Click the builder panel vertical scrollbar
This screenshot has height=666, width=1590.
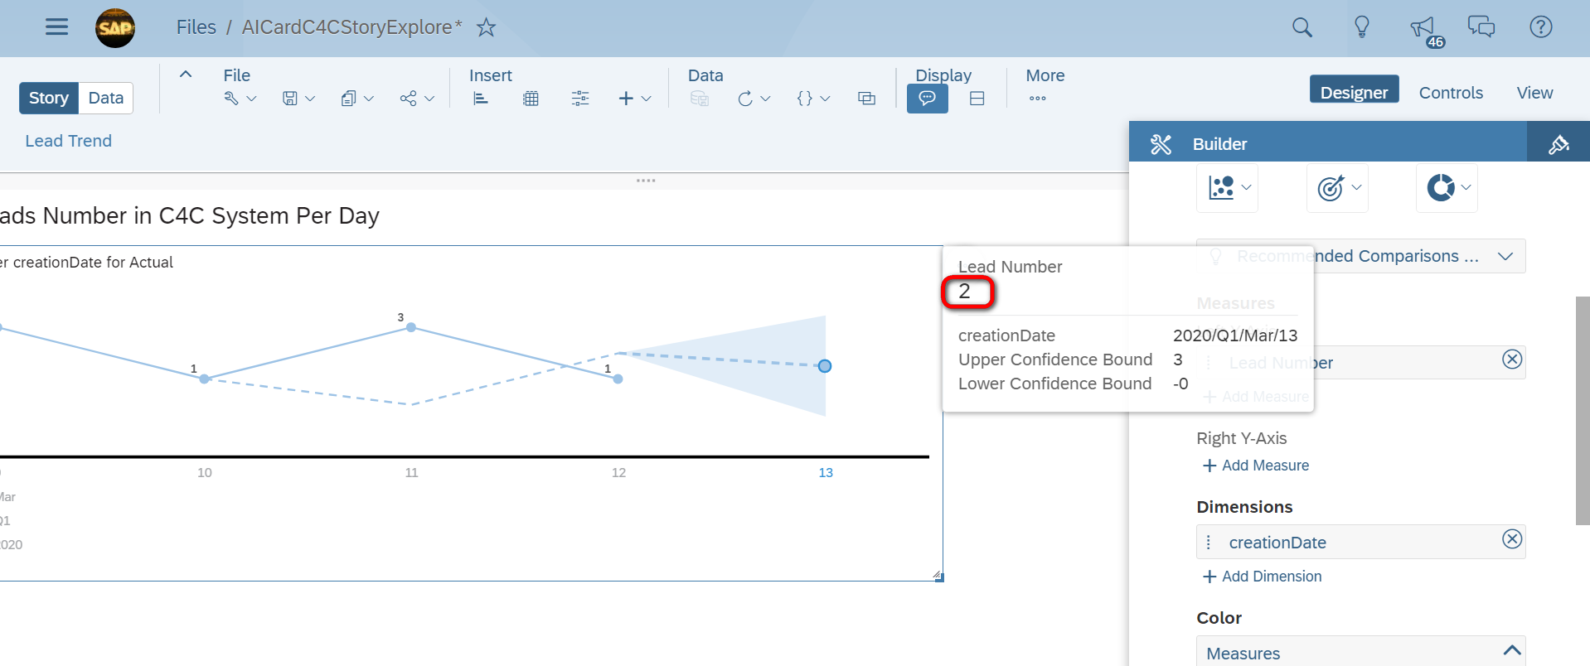click(x=1583, y=411)
